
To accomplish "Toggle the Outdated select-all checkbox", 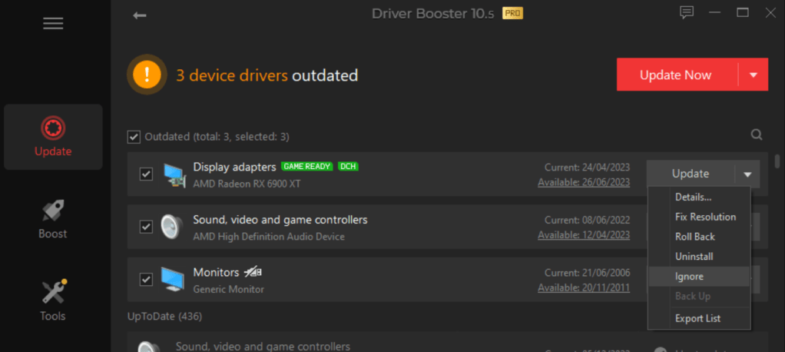I will [x=133, y=136].
